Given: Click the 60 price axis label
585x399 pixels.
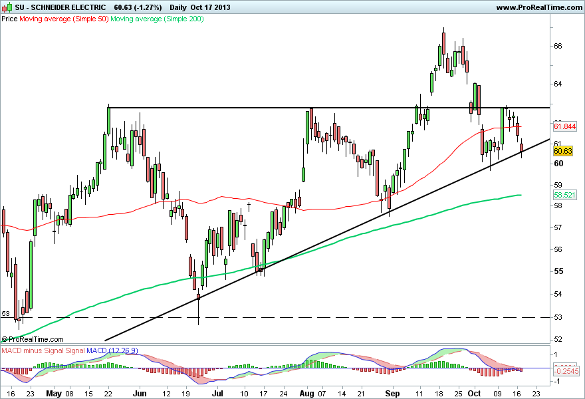Looking at the screenshot, I should (x=558, y=164).
